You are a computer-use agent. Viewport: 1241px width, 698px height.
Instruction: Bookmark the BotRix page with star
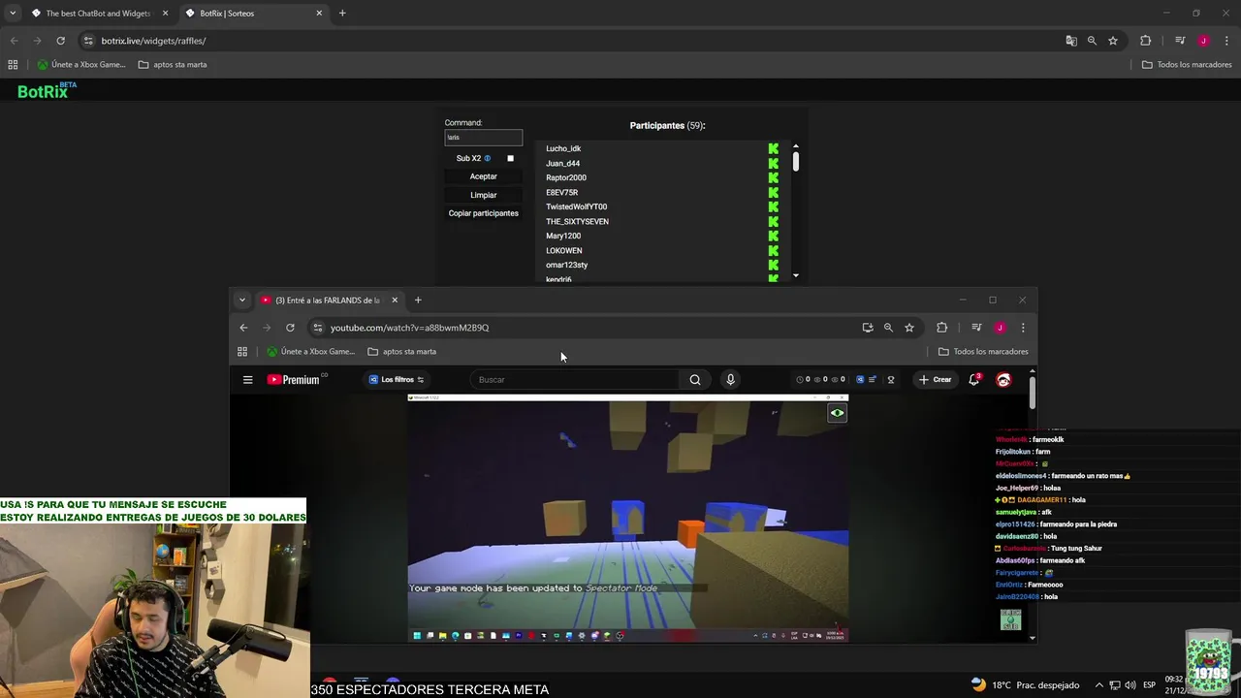pos(1113,41)
